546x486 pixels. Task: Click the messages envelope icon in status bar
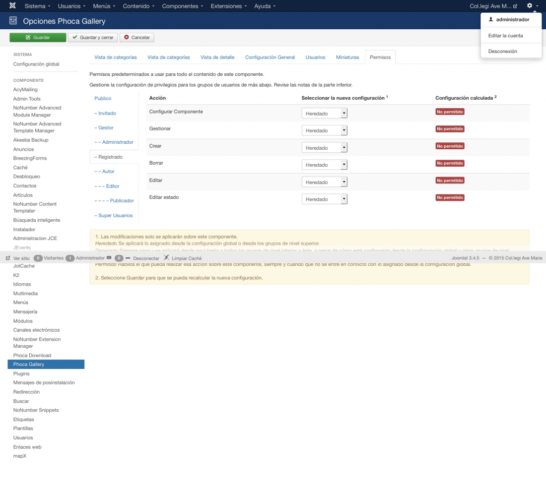click(109, 258)
